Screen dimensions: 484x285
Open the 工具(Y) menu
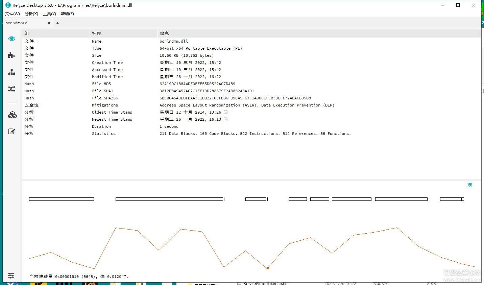[x=49, y=14]
